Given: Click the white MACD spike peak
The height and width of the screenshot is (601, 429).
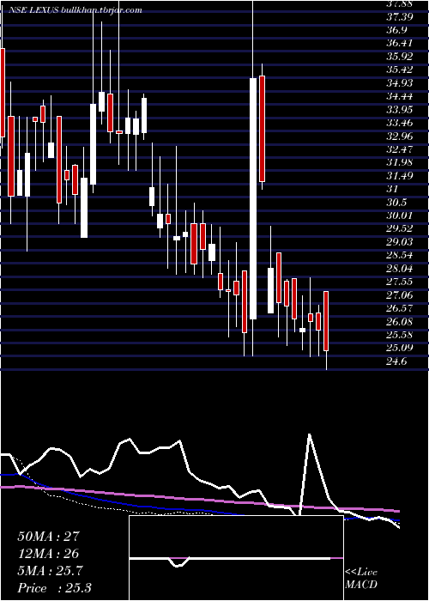Looking at the screenshot, I should pos(309,434).
